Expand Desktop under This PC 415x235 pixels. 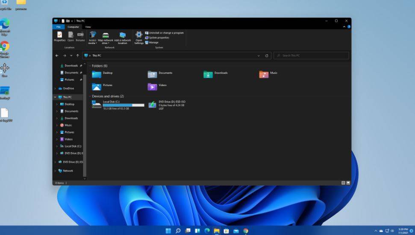click(57, 104)
